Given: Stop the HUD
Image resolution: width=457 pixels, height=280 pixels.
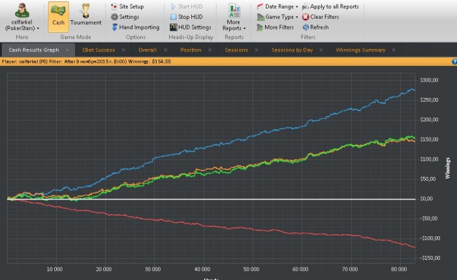Looking at the screenshot, I should click(x=187, y=17).
